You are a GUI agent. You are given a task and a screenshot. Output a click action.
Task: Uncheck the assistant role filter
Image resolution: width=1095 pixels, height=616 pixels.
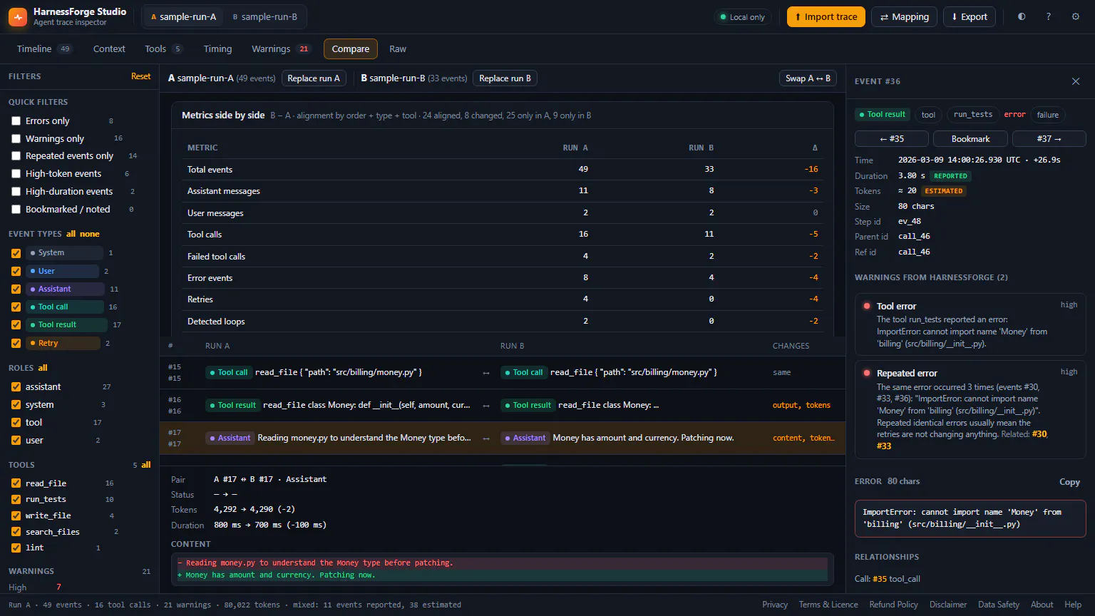[16, 386]
